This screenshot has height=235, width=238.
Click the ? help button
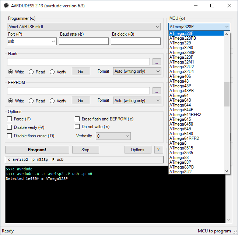click(x=159, y=150)
